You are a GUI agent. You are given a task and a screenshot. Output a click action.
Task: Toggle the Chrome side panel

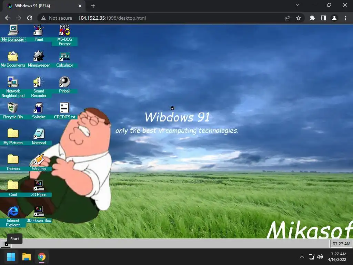tap(323, 18)
